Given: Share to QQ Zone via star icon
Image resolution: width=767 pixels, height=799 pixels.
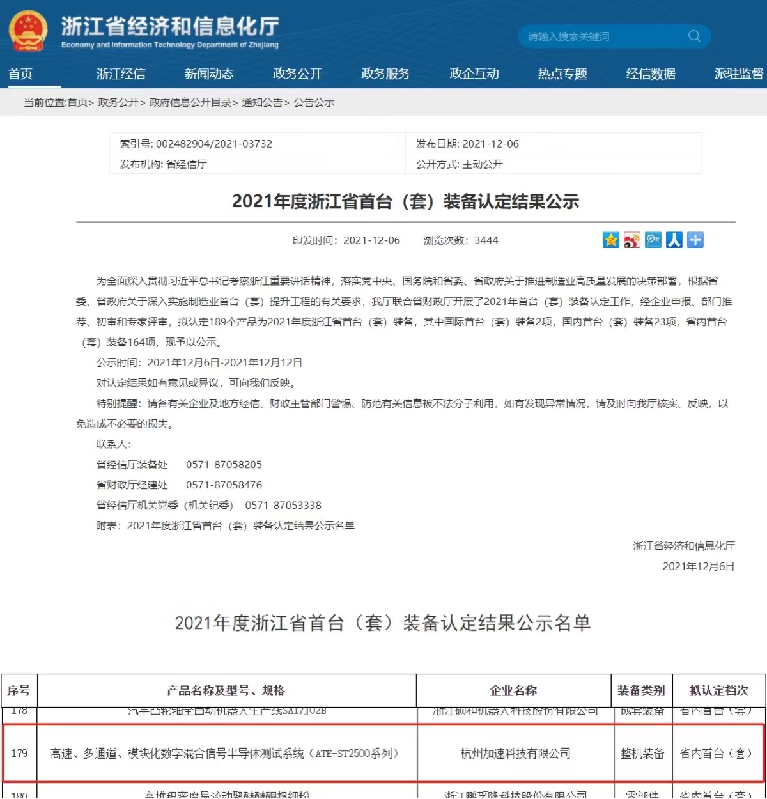Looking at the screenshot, I should pos(610,240).
